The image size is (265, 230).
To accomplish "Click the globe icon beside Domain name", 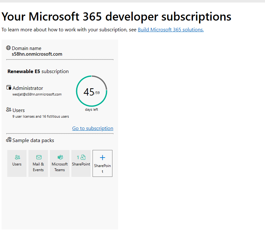I will 9,48.
